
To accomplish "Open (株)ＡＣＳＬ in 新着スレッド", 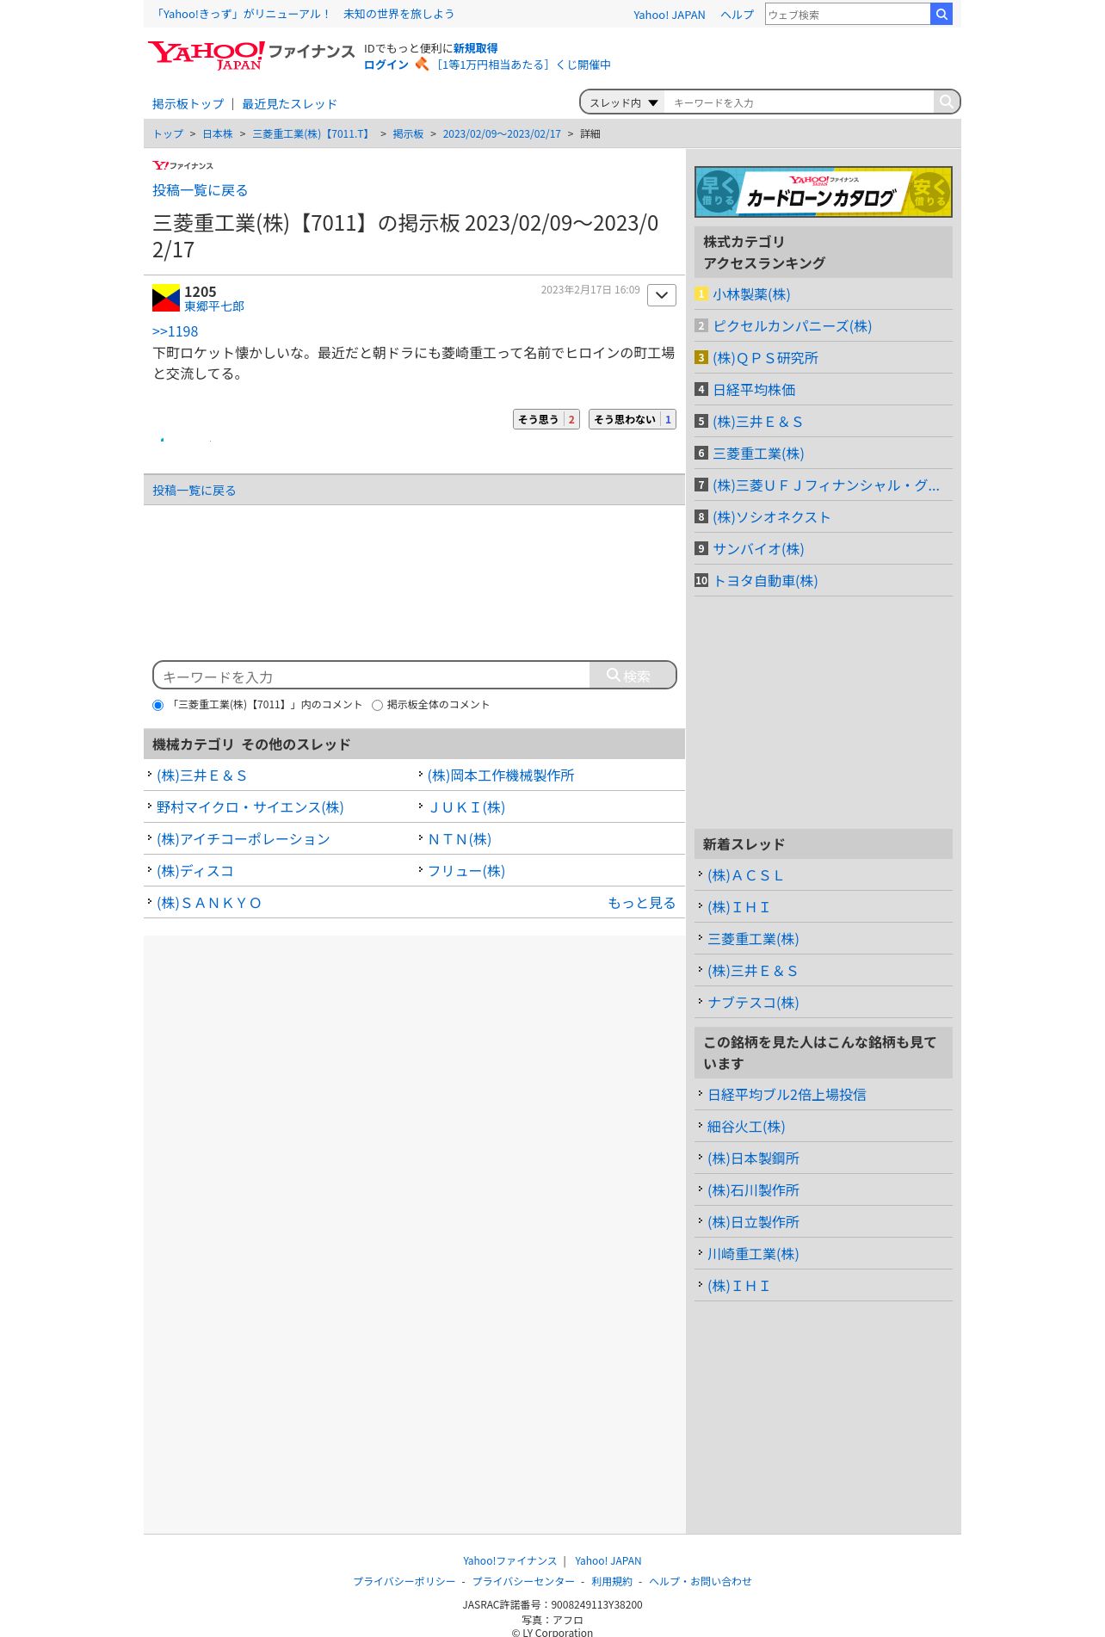I will pos(745,875).
